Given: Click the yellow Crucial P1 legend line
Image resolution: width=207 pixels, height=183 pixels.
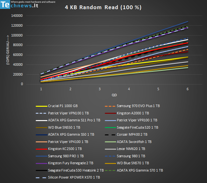Looking at the screenshot, I should (x=41, y=106).
